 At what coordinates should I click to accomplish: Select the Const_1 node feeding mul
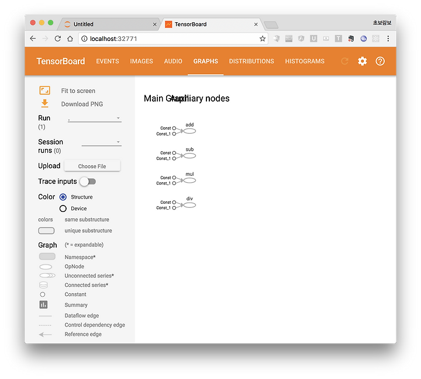174,183
